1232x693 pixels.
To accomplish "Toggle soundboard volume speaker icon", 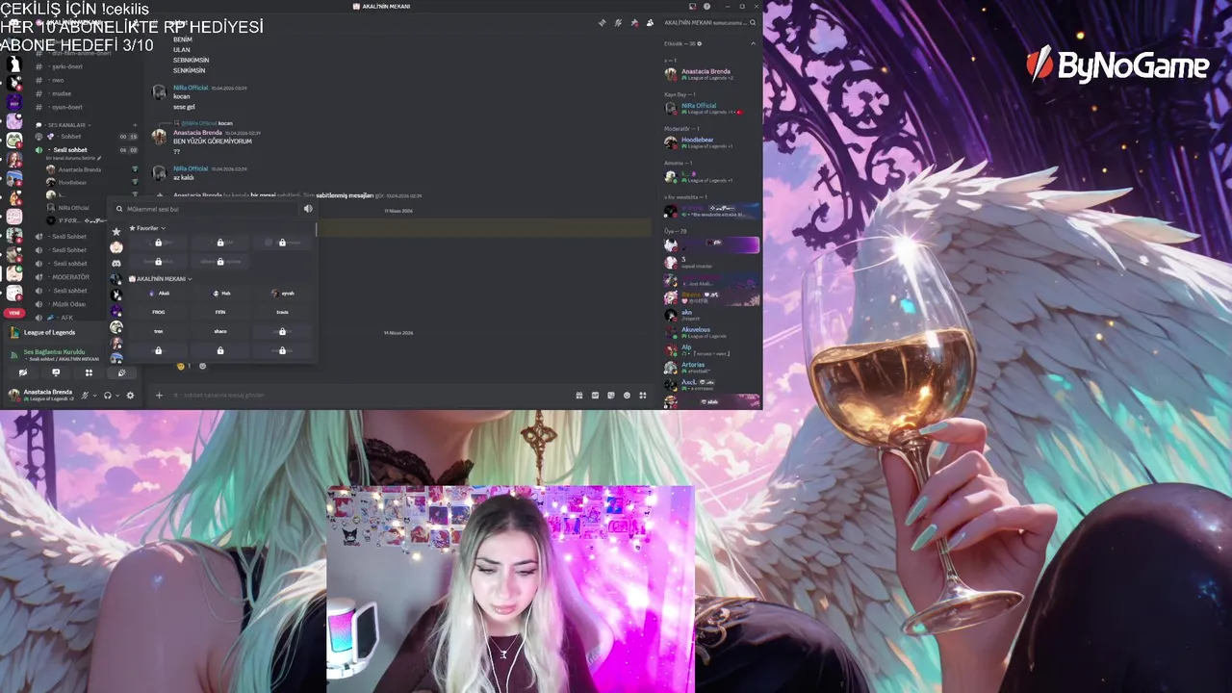I will (x=308, y=209).
